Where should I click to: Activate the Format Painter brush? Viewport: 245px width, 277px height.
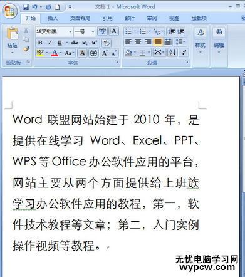[x=26, y=49]
